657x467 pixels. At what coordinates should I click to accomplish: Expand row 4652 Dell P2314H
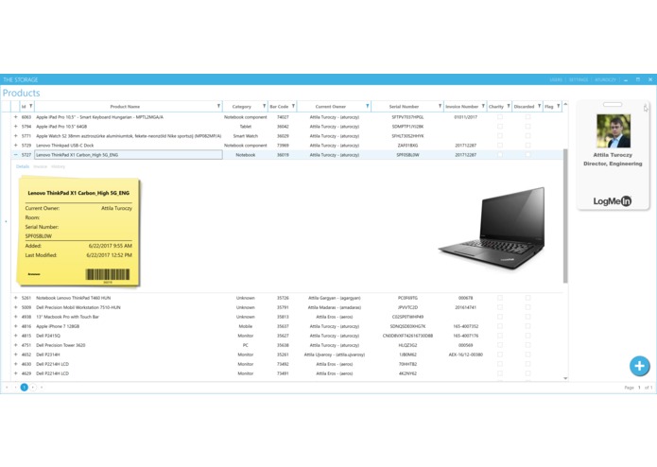coord(15,355)
